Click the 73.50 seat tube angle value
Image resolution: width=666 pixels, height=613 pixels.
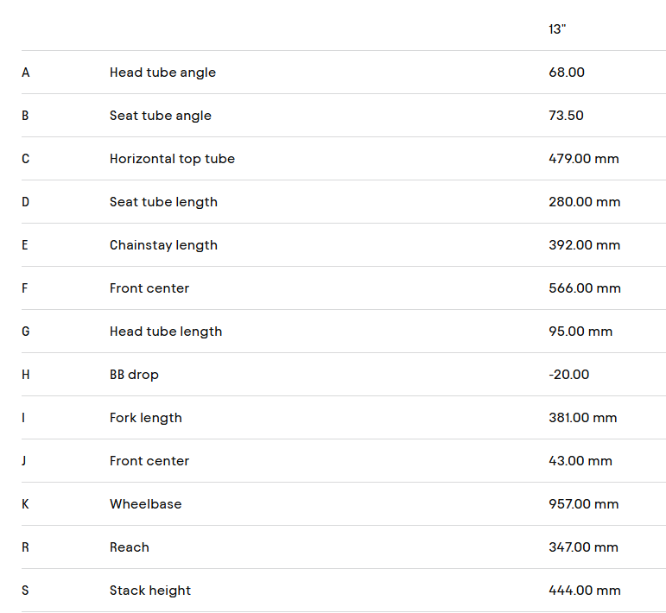coord(566,116)
